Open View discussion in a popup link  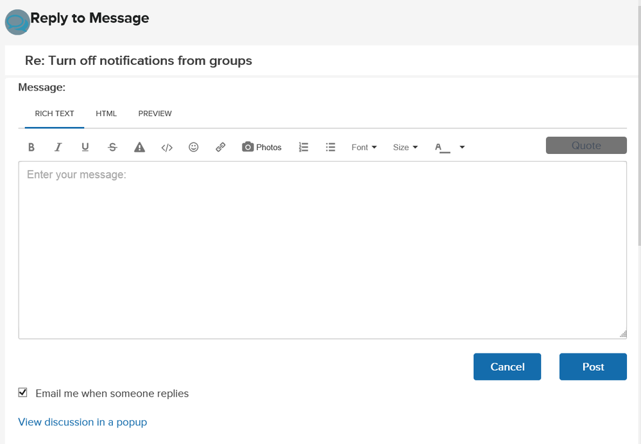pos(83,422)
